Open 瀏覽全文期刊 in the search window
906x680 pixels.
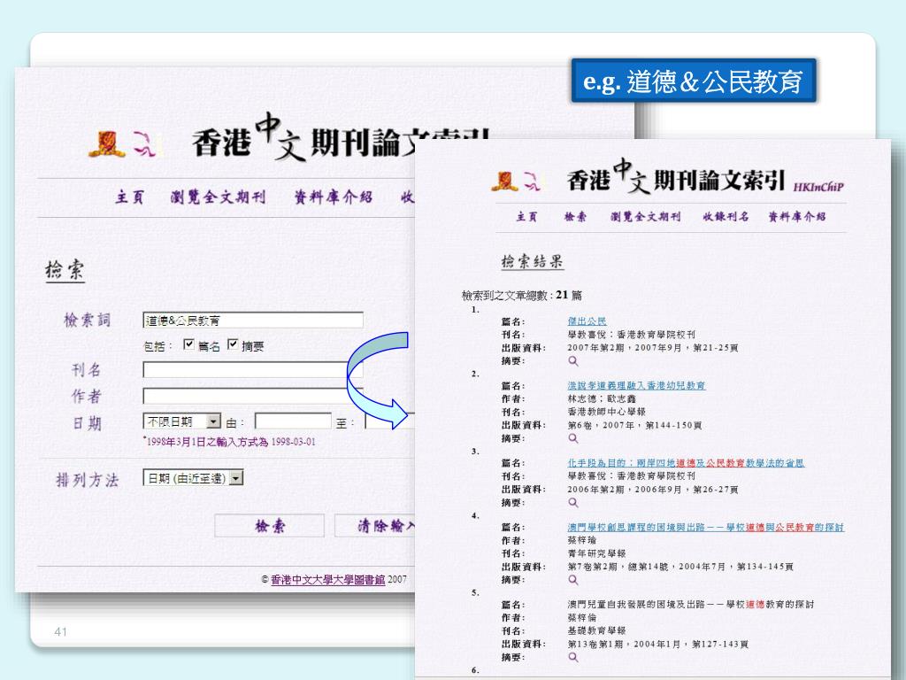[x=218, y=197]
